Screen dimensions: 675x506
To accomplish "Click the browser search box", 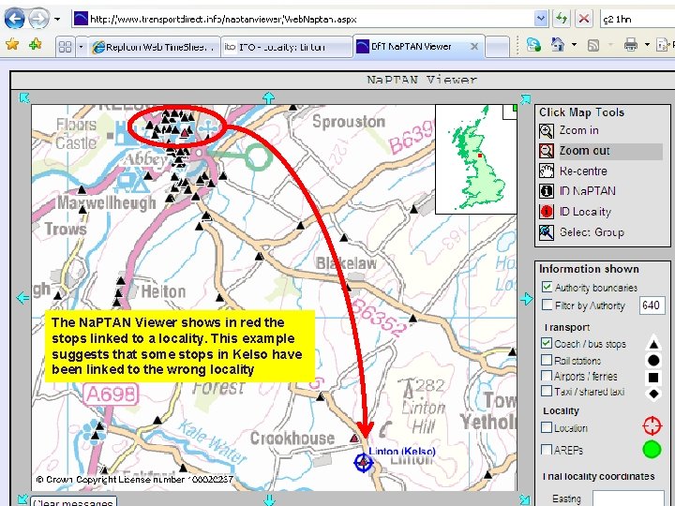I will [637, 19].
